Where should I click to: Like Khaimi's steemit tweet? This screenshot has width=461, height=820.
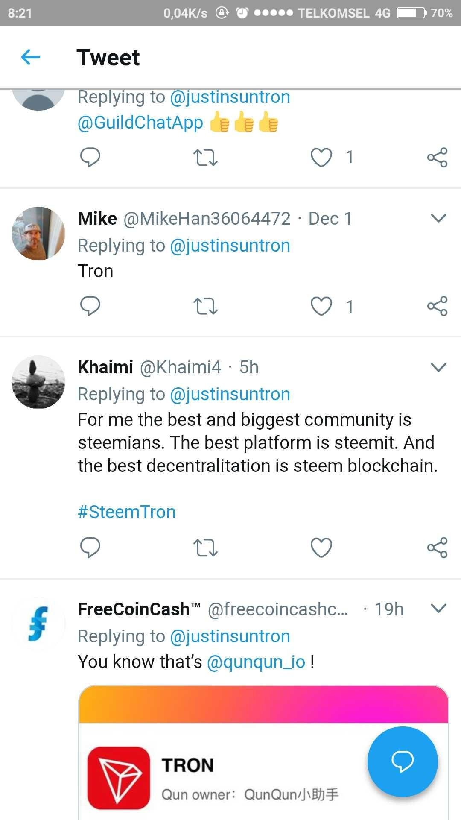click(321, 548)
